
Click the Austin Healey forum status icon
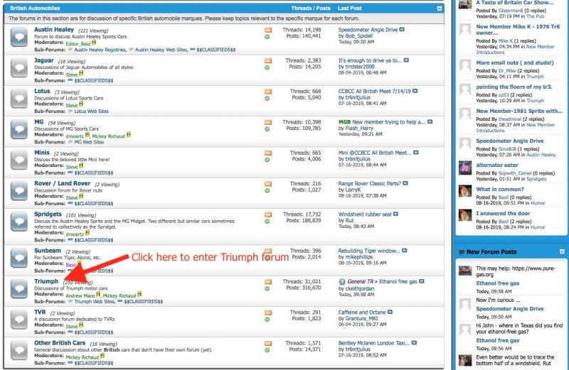19,37
